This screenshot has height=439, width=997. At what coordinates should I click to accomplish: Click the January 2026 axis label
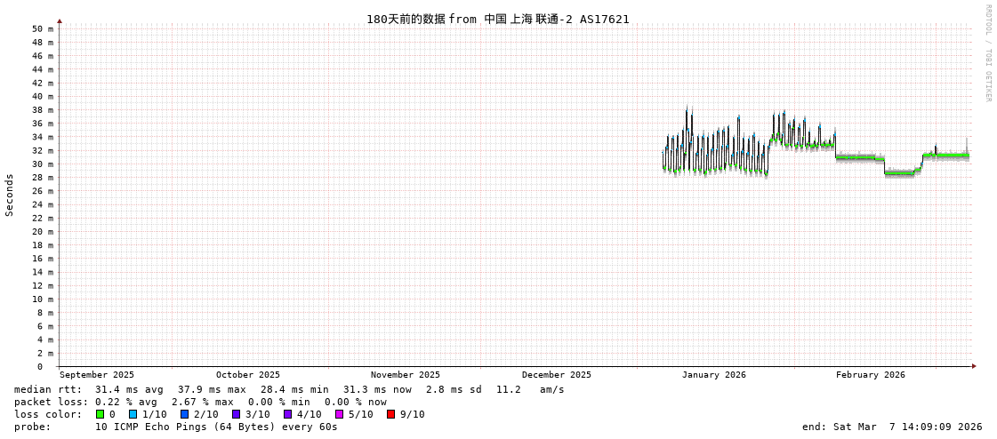pyautogui.click(x=713, y=375)
